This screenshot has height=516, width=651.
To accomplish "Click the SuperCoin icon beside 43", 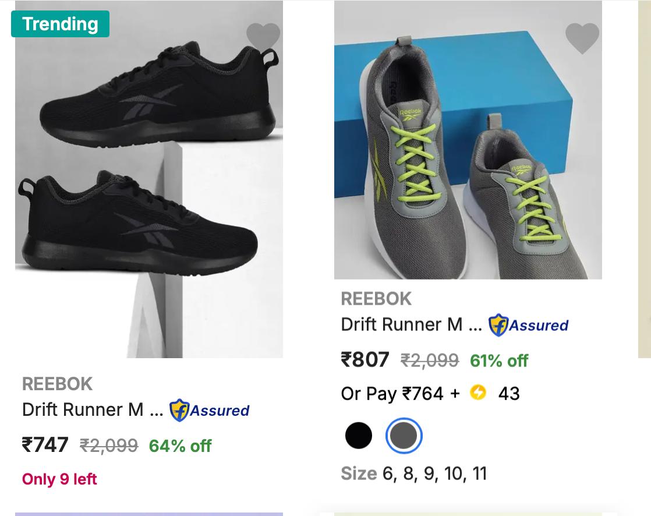I will (x=478, y=393).
